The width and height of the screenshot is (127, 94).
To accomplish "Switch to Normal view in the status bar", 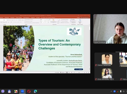I will [x=67, y=72].
